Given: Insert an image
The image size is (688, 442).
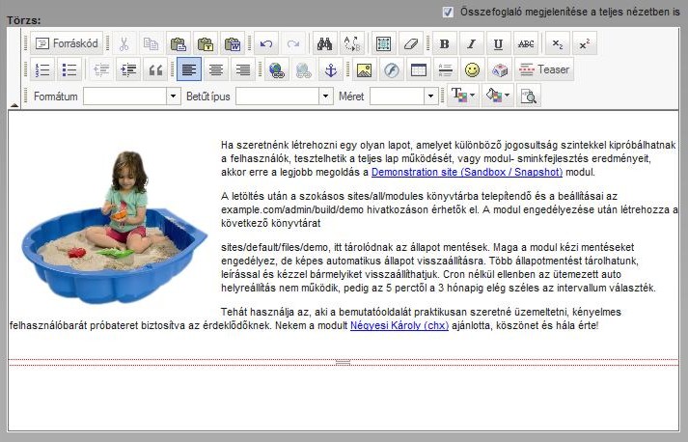Looking at the screenshot, I should pos(364,69).
